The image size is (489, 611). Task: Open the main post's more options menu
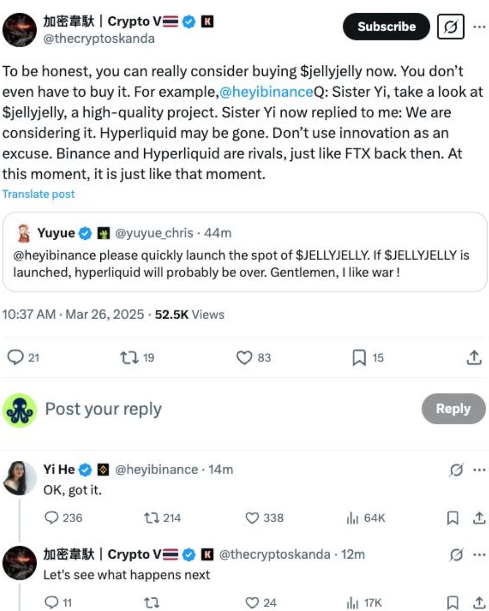point(478,26)
